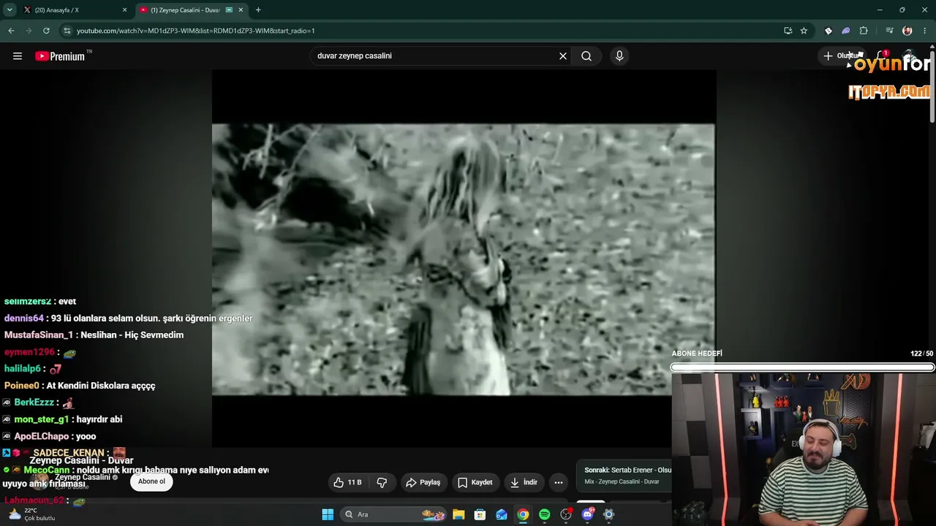The image size is (936, 526).
Task: Close the Anasayfa / X tab
Action: 124,10
